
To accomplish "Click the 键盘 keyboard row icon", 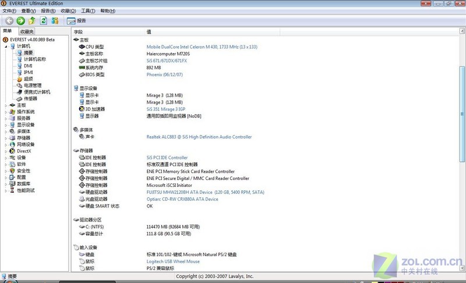I will (82, 254).
